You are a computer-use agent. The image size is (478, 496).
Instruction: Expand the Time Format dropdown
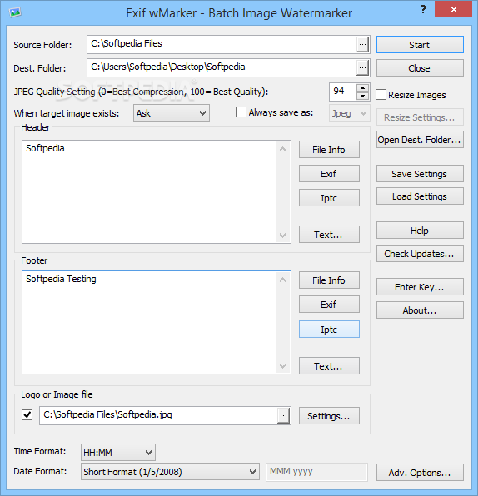click(x=118, y=453)
